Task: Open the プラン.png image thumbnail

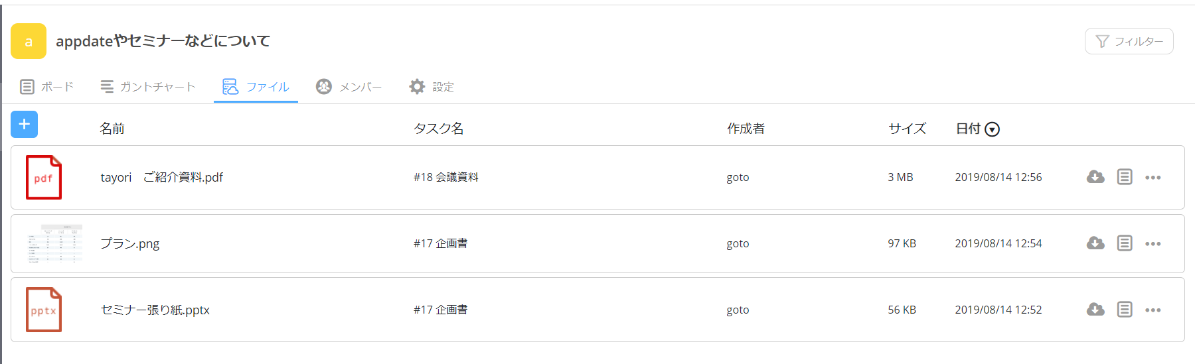Action: [54, 243]
